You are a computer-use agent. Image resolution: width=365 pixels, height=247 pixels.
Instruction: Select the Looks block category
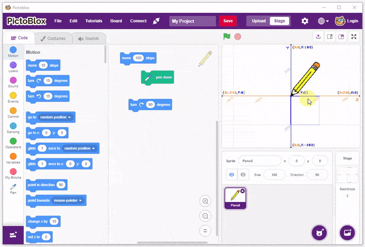point(13,67)
